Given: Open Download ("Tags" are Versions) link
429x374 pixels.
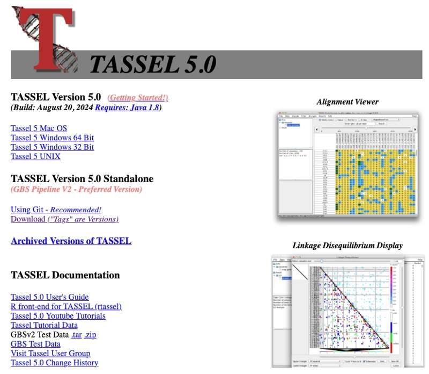Looking at the screenshot, I should tap(64, 219).
